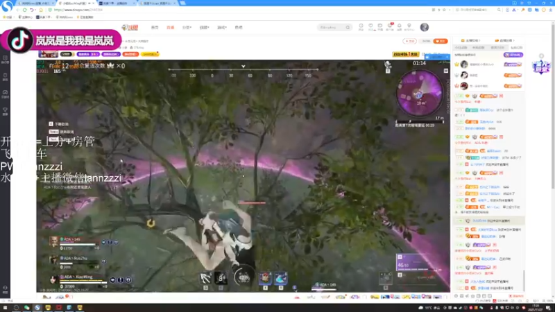Click the outlined button left of follower count
Screen dimensions: 555x312
[409, 42]
